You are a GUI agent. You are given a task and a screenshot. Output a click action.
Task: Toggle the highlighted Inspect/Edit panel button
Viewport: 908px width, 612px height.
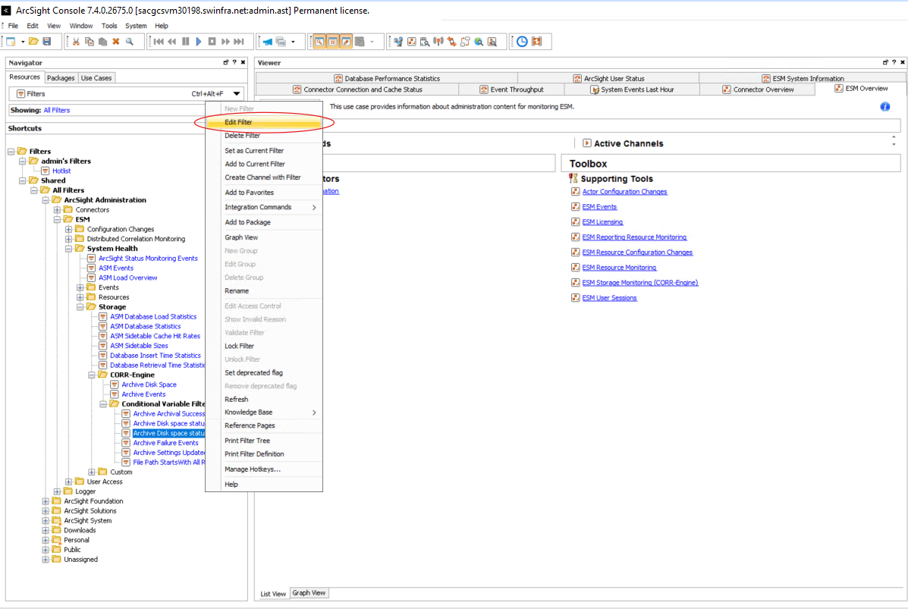click(345, 42)
